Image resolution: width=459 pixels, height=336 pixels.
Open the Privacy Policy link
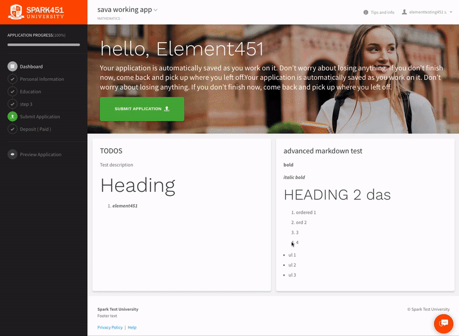coord(110,327)
